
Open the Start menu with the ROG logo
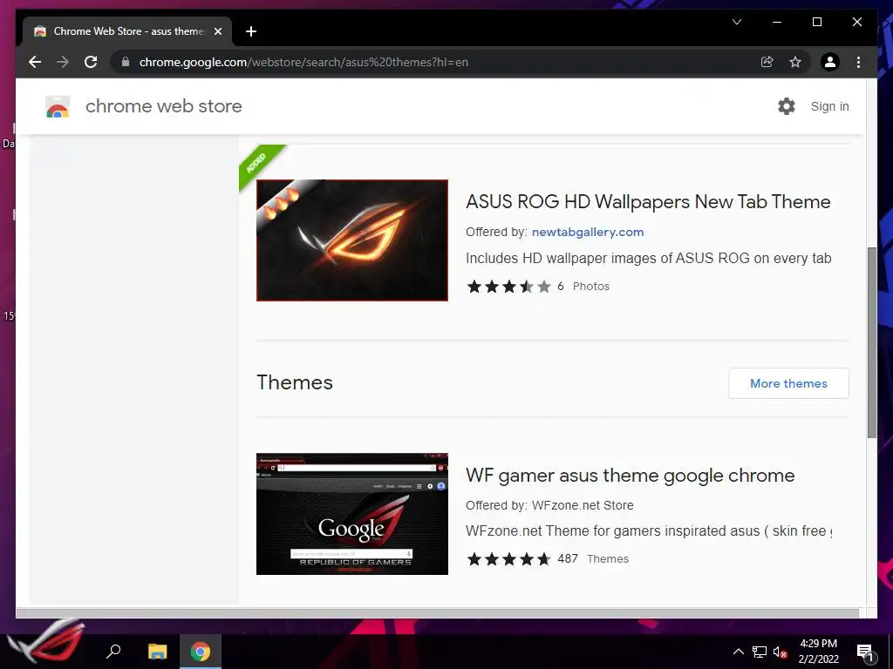47,643
